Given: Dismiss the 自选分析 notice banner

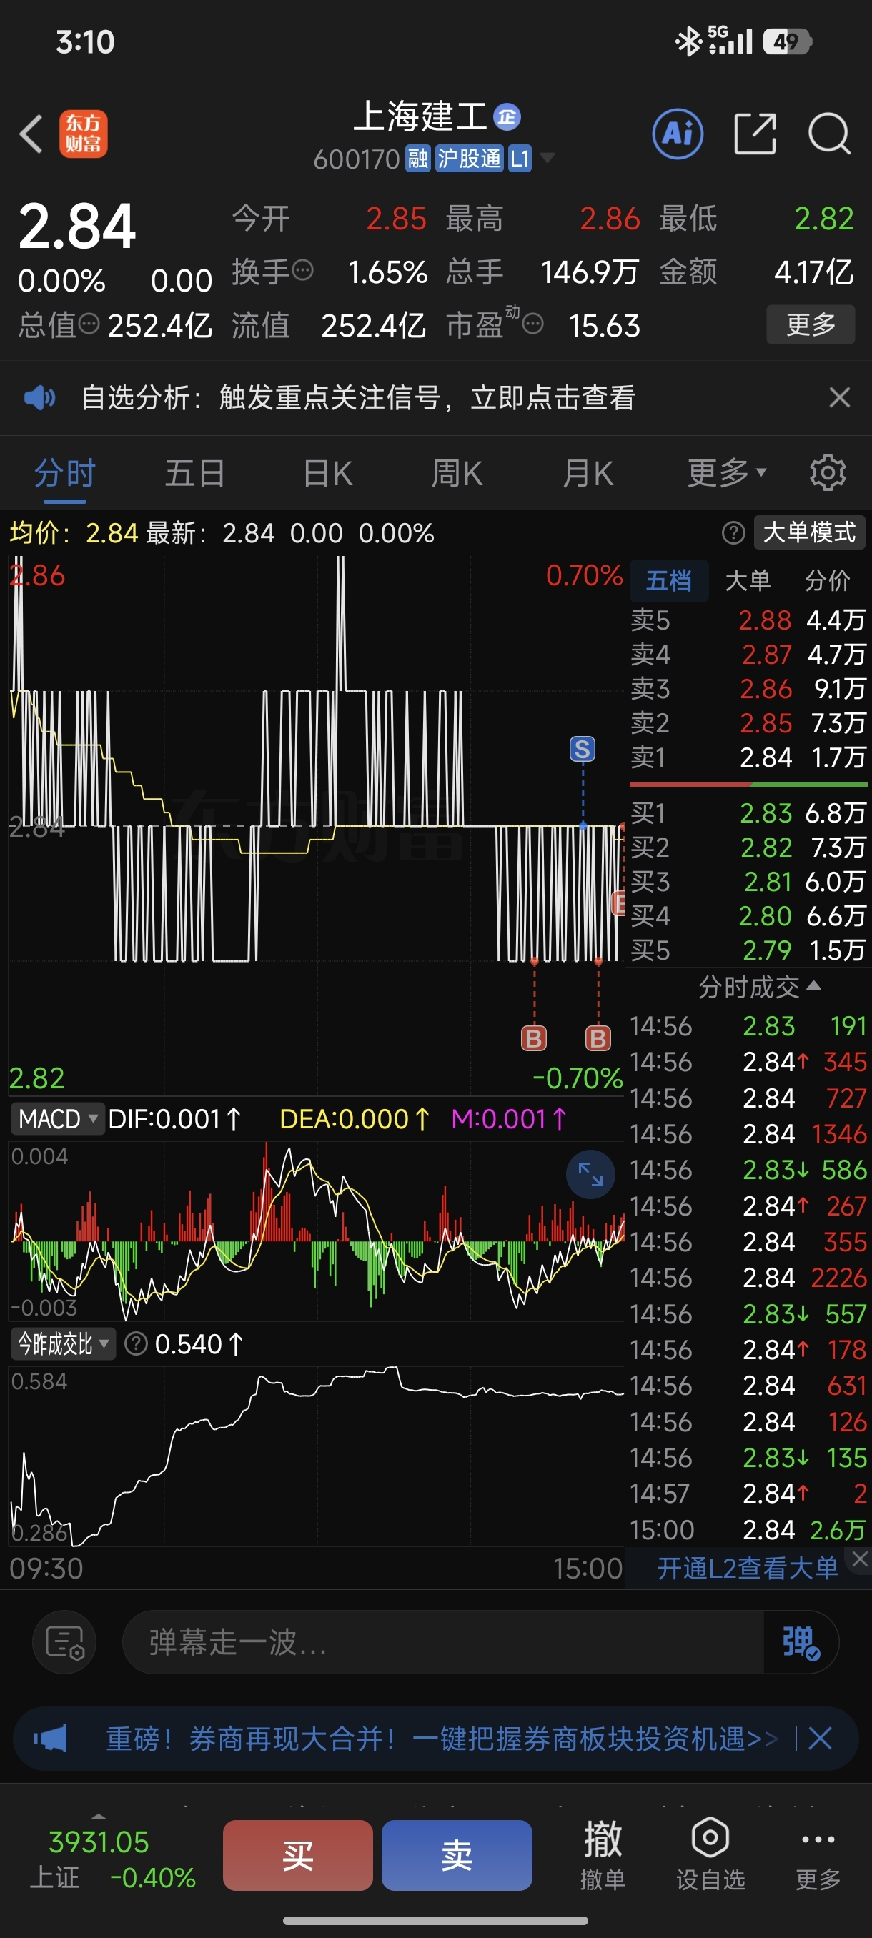Looking at the screenshot, I should coord(840,397).
